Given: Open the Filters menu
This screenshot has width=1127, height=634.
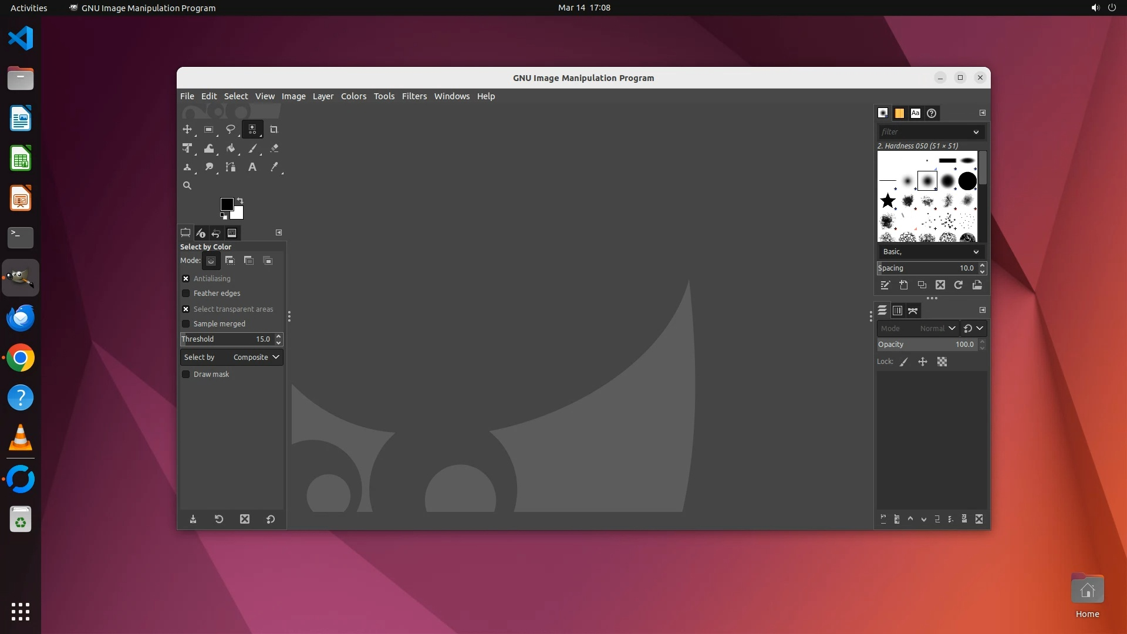Looking at the screenshot, I should point(414,96).
